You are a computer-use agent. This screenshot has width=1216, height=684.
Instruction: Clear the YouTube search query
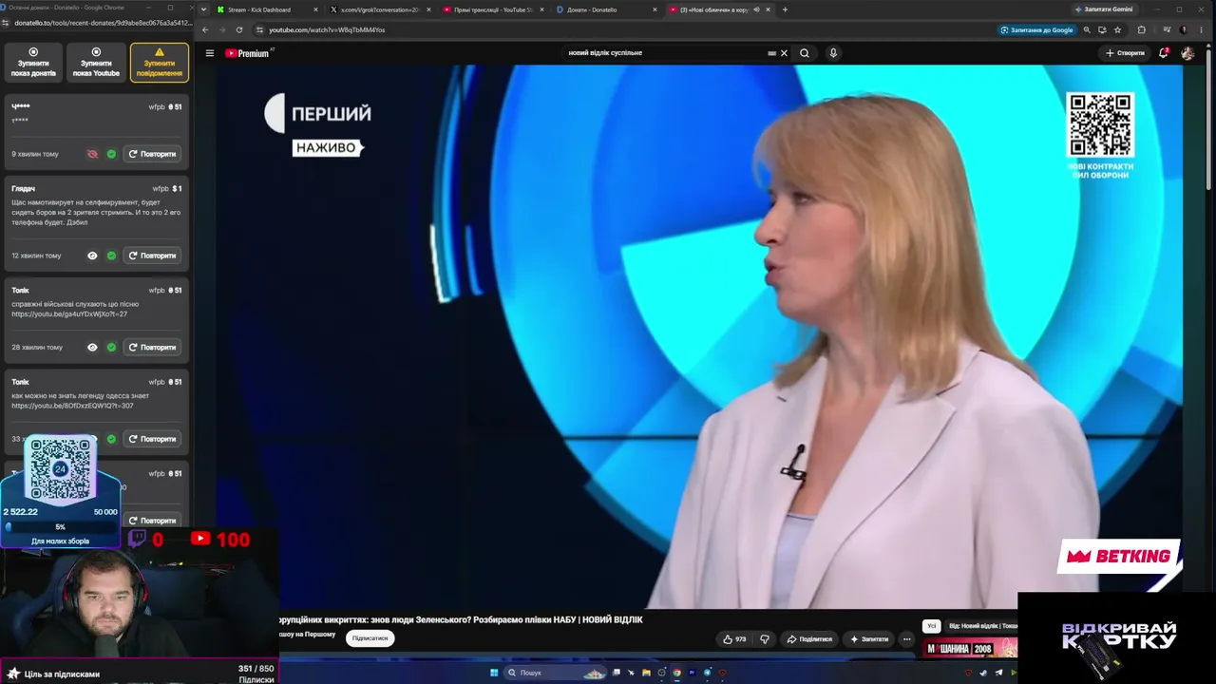[784, 53]
